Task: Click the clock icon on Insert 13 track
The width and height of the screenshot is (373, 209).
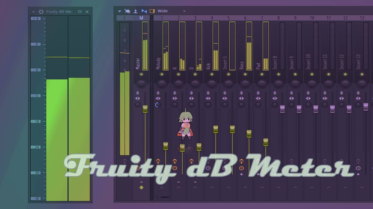Action: coord(358,168)
